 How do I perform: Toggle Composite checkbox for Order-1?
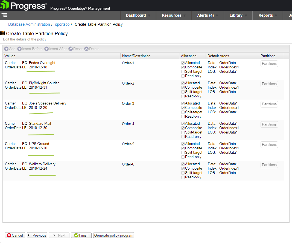click(183, 67)
